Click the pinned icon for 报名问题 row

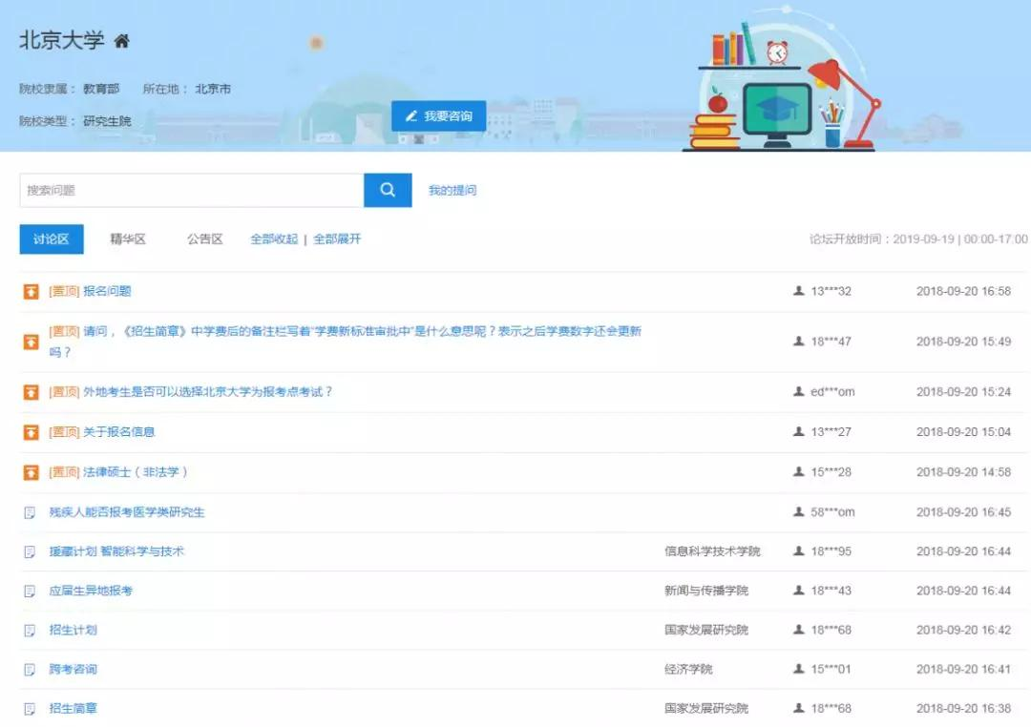point(31,291)
